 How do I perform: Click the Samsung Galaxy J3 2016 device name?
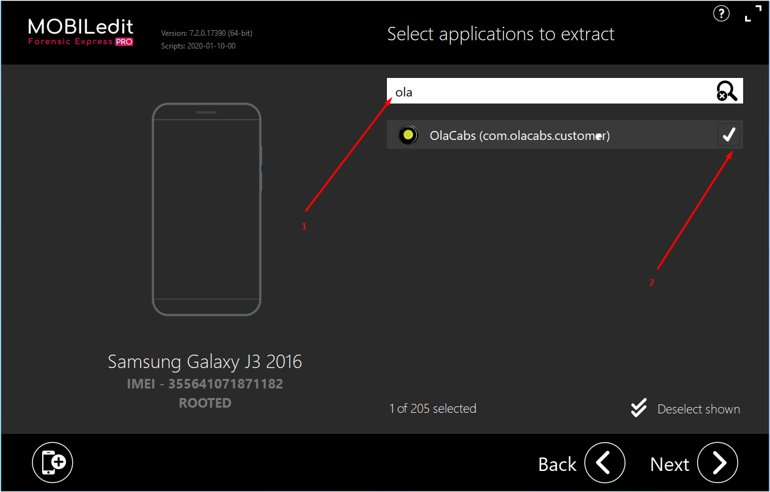coord(205,362)
